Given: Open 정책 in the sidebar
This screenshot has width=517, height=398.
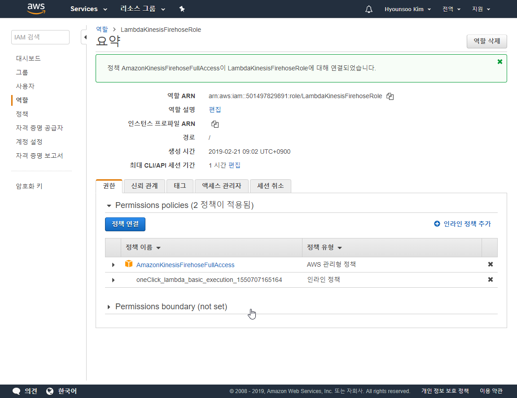Looking at the screenshot, I should coord(22,114).
